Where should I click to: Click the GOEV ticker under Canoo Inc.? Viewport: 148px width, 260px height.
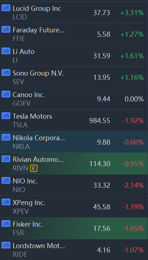click(22, 104)
